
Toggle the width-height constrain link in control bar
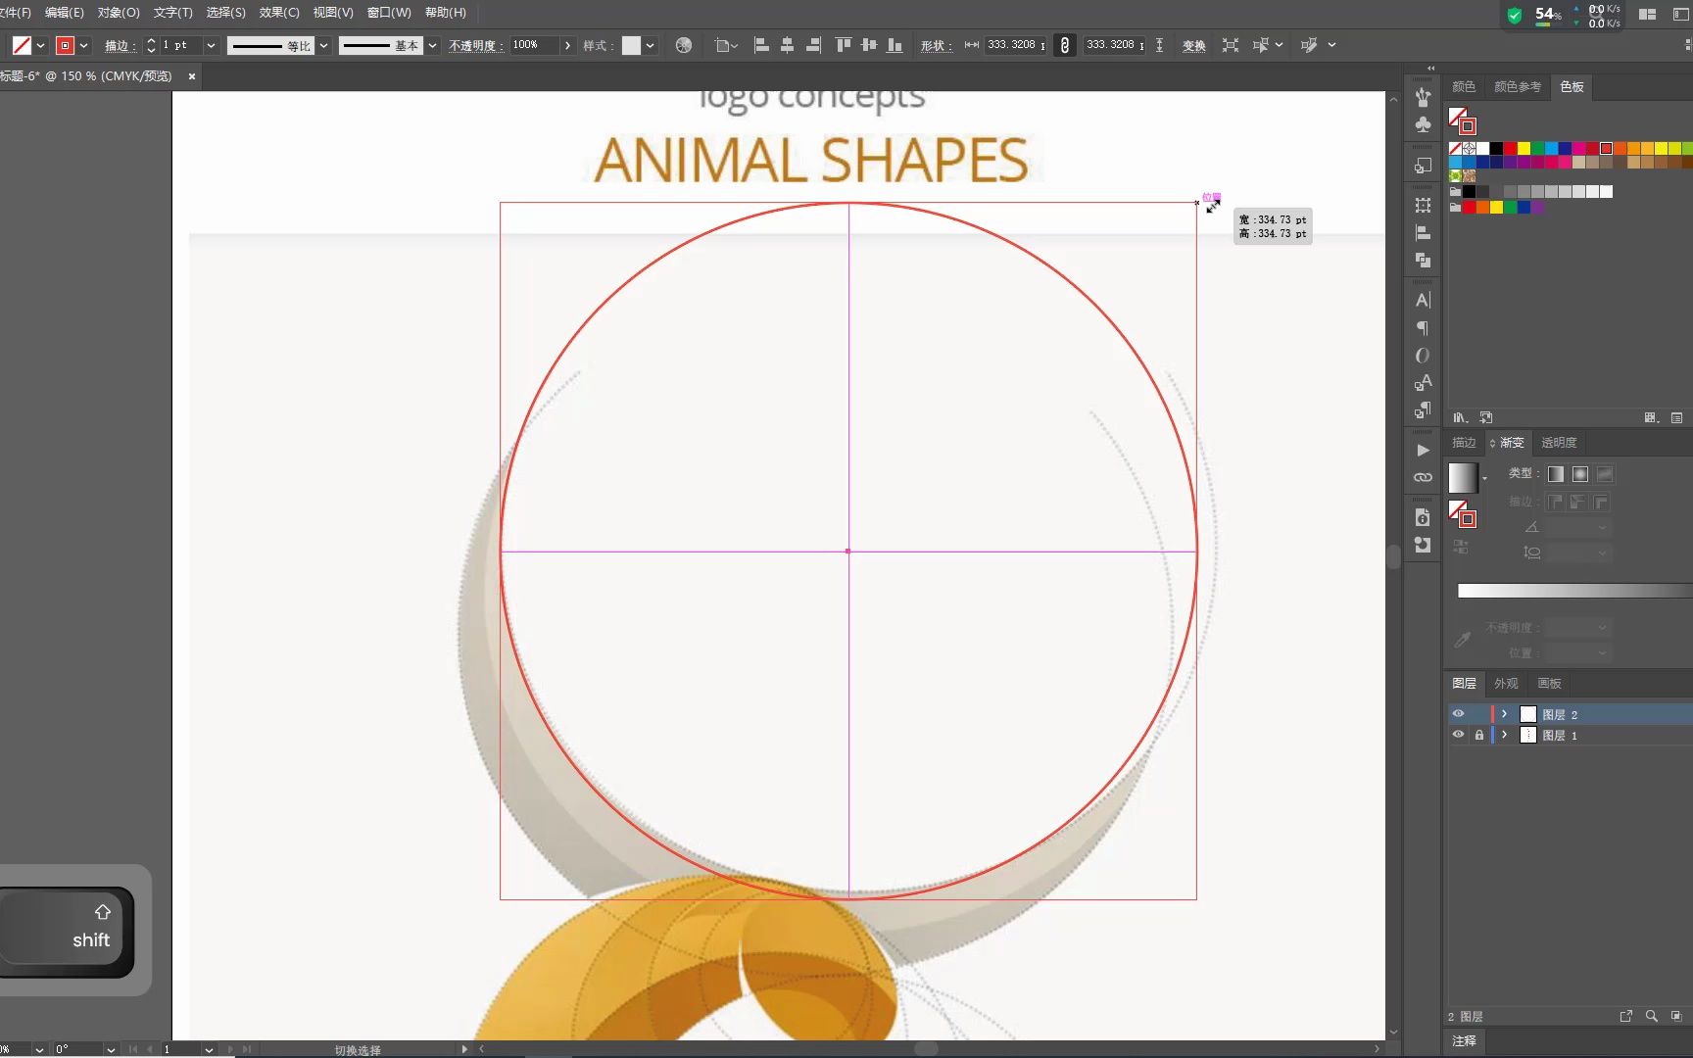1064,45
